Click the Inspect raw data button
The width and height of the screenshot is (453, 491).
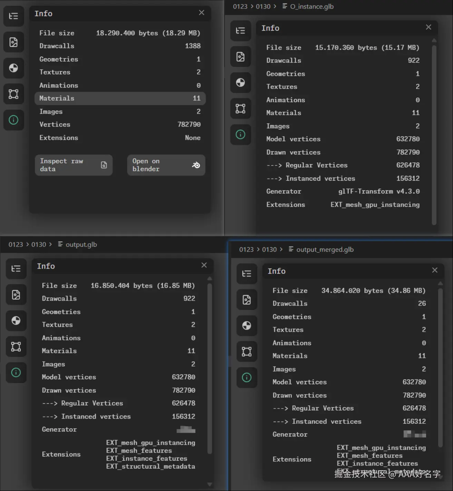[x=73, y=165]
